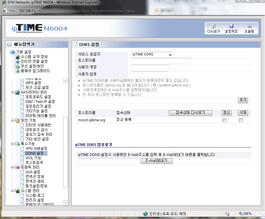The height and width of the screenshot is (219, 265).
Task: Click the 시스템 요약 정보 icon
Action: (x=18, y=57)
